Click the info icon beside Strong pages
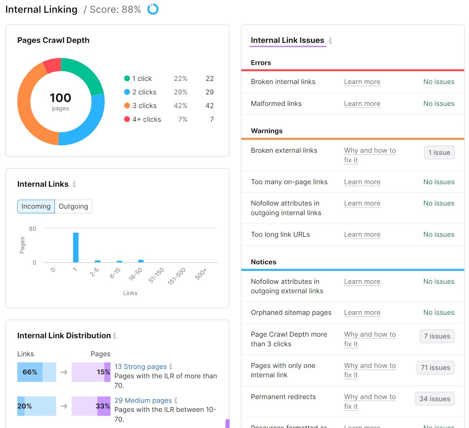 tap(170, 367)
